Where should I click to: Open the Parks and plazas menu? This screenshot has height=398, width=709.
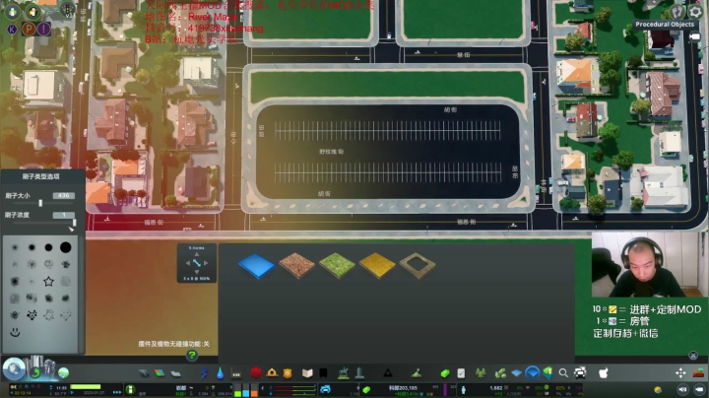click(x=344, y=372)
